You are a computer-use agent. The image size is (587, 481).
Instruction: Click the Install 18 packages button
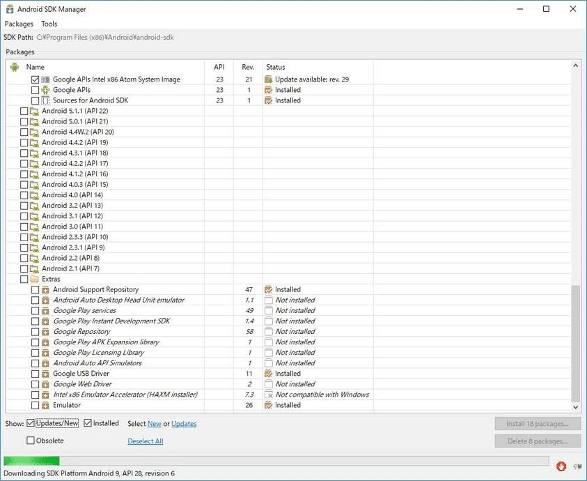[x=538, y=424]
